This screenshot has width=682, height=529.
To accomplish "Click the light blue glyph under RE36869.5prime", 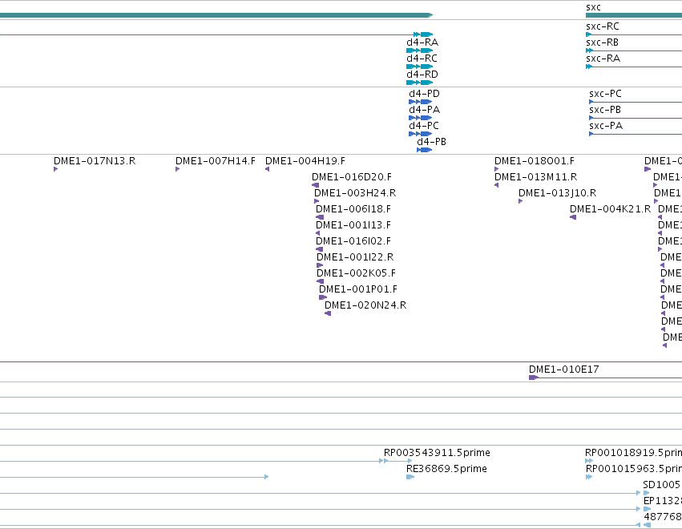I will point(410,477).
